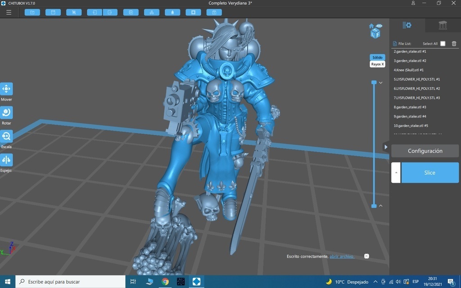Click the screenshot capture toolbar icon
The width and height of the screenshot is (461, 288).
click(x=74, y=12)
